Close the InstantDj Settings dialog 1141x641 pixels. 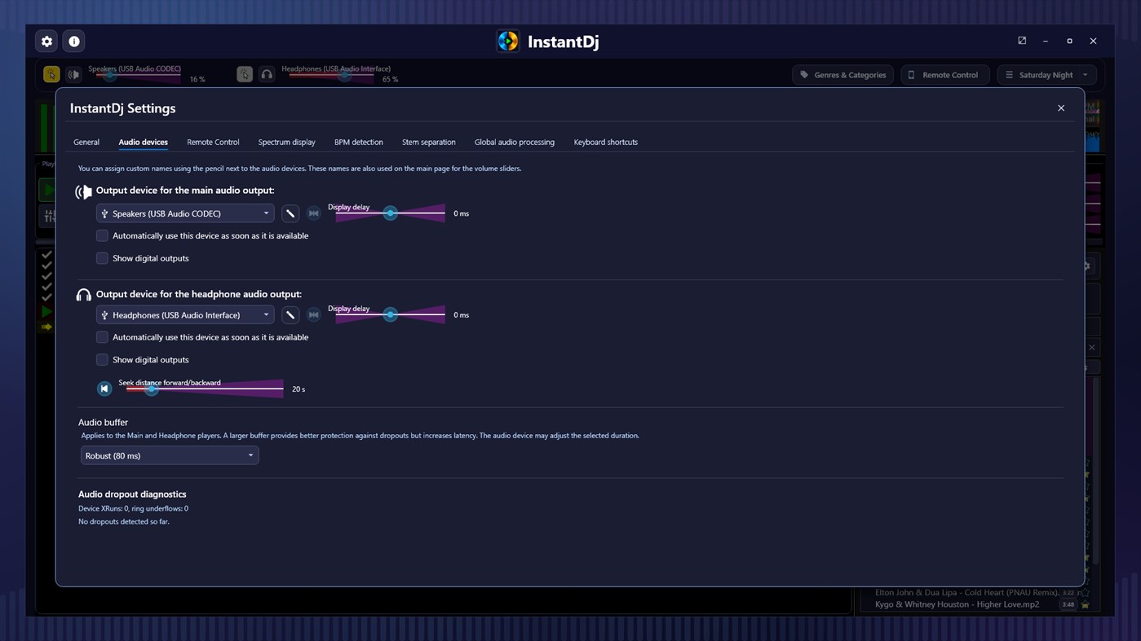tap(1061, 108)
